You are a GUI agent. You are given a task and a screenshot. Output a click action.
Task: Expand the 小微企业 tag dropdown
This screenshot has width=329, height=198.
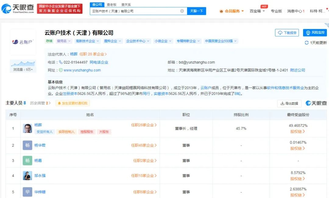click(x=163, y=41)
